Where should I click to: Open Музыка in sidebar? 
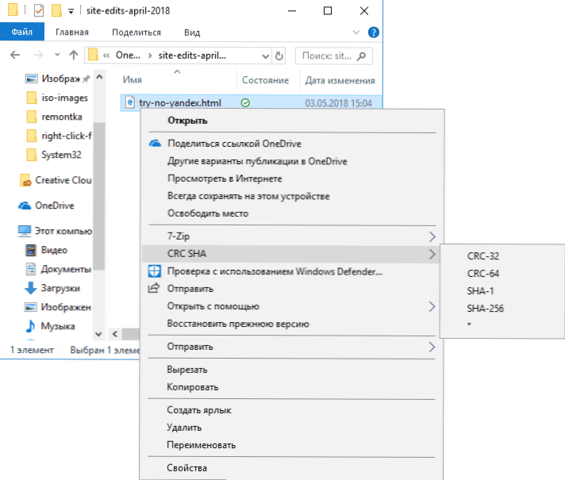click(x=50, y=326)
